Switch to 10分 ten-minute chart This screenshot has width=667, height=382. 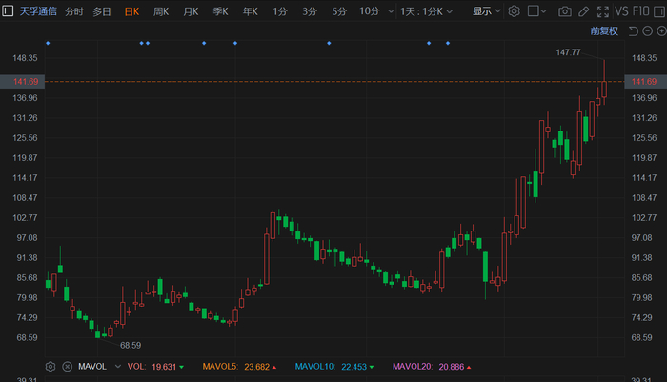(370, 11)
